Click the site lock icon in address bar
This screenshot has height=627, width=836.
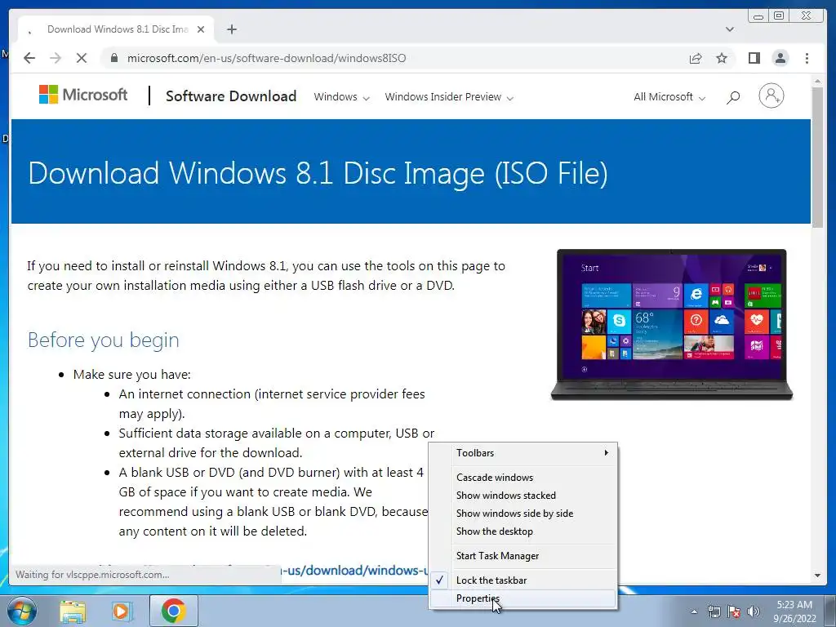point(113,58)
